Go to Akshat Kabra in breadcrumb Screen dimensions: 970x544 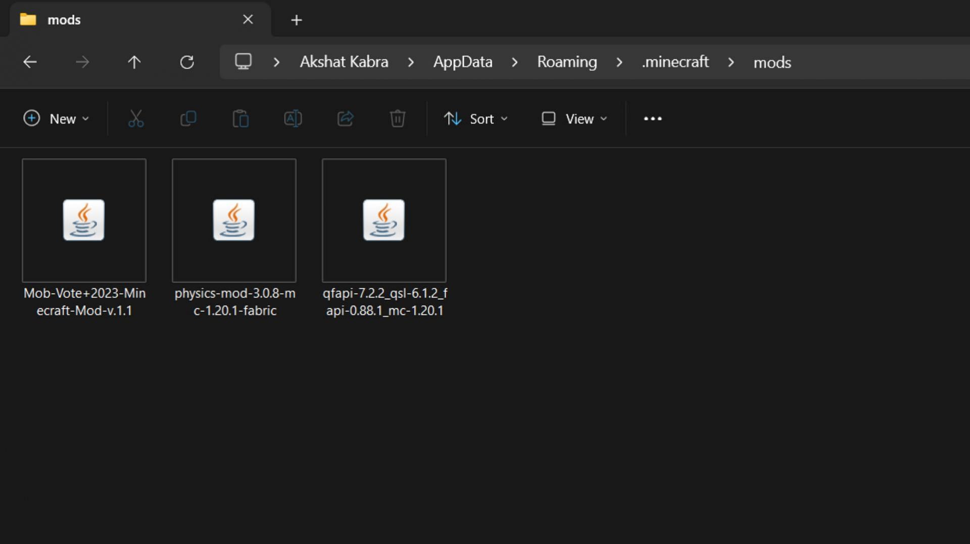pyautogui.click(x=344, y=62)
